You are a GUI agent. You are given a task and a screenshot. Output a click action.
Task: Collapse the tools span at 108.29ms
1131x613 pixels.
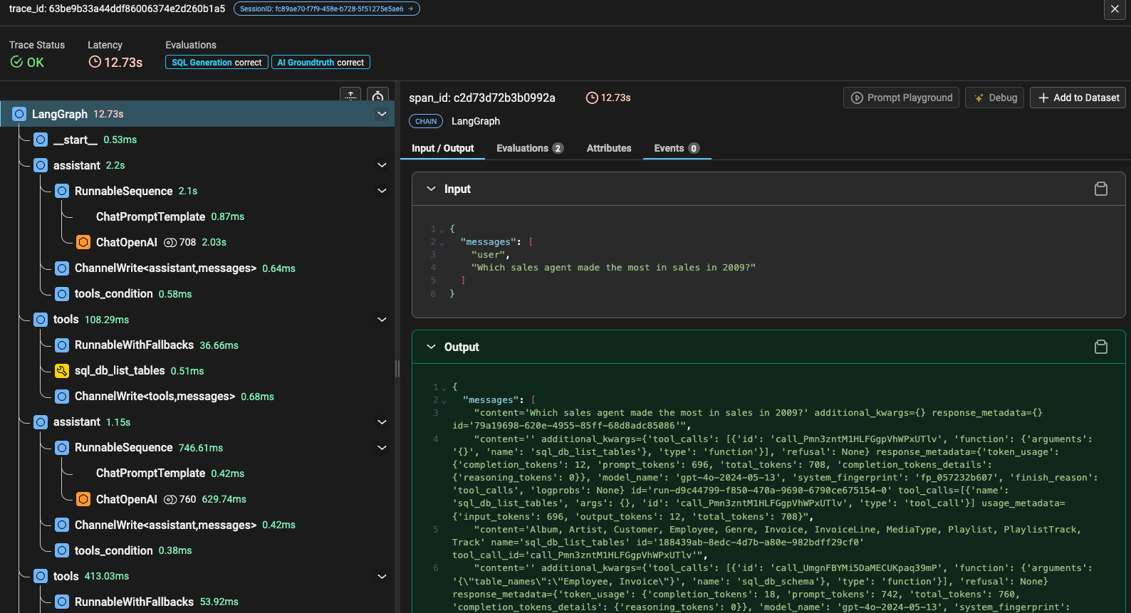[382, 320]
